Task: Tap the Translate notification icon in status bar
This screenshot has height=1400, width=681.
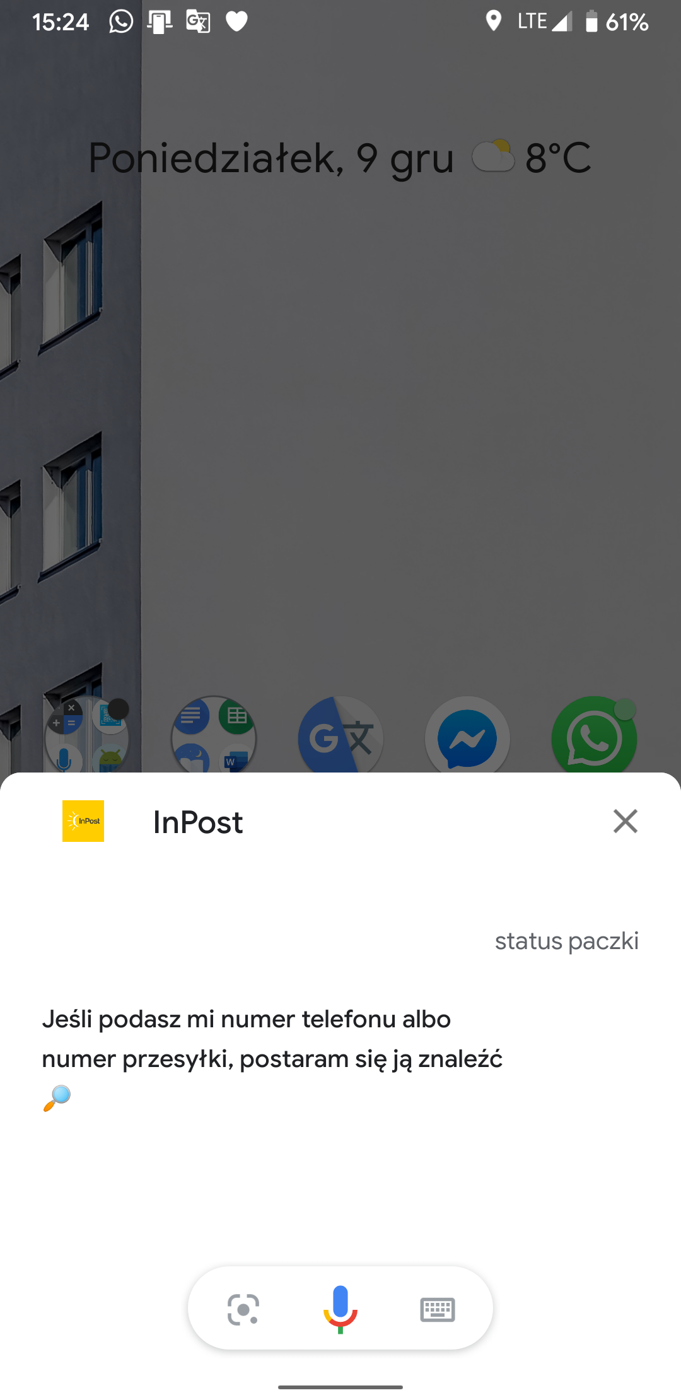Action: point(198,21)
